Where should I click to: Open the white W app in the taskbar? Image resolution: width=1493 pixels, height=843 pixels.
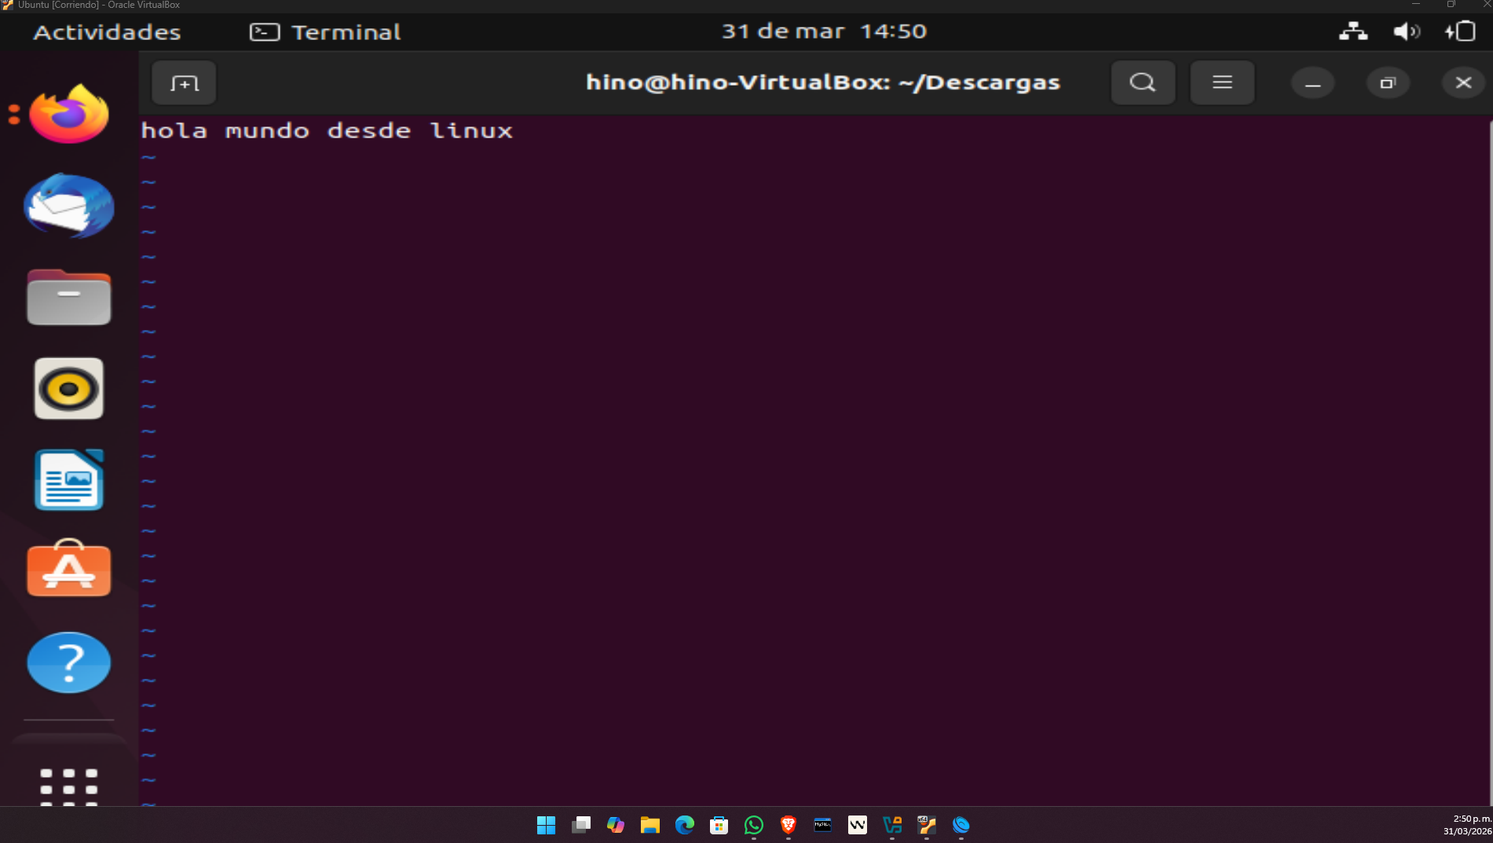tap(858, 825)
